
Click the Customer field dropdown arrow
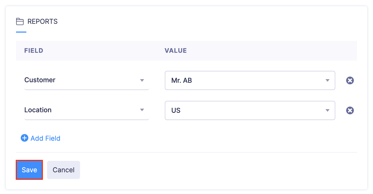(142, 80)
